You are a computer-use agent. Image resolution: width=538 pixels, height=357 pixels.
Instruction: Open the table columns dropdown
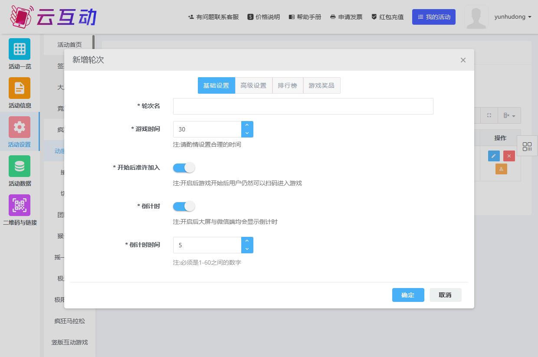[x=509, y=115]
